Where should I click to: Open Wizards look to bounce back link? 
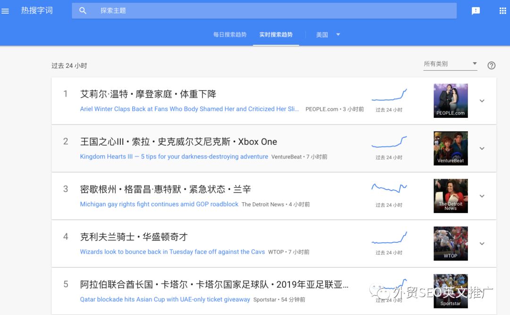(172, 252)
